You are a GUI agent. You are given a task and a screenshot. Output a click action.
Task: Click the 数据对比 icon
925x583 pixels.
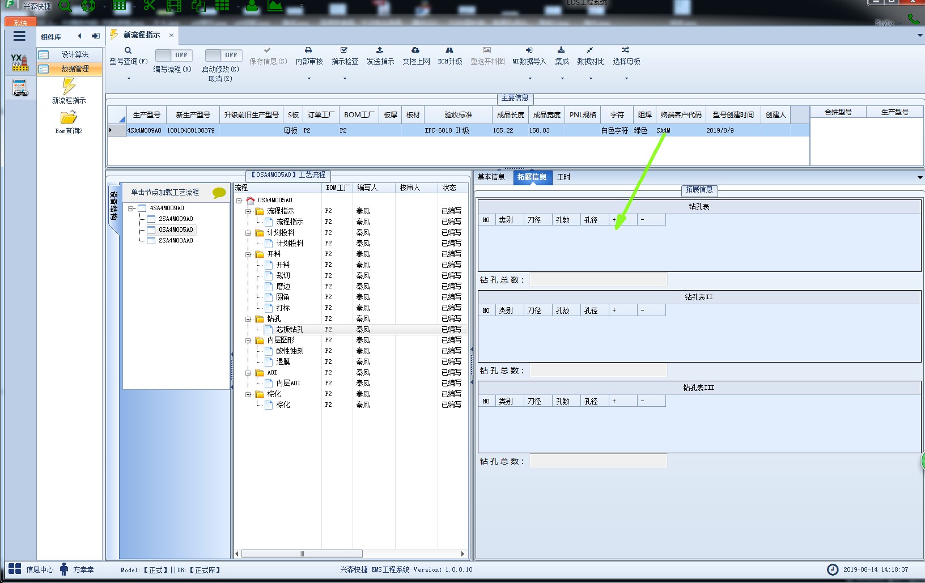click(590, 50)
